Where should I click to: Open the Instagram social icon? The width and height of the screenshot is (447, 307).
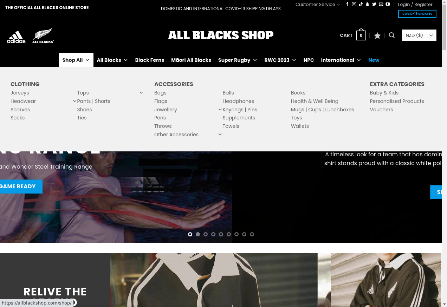(354, 4)
